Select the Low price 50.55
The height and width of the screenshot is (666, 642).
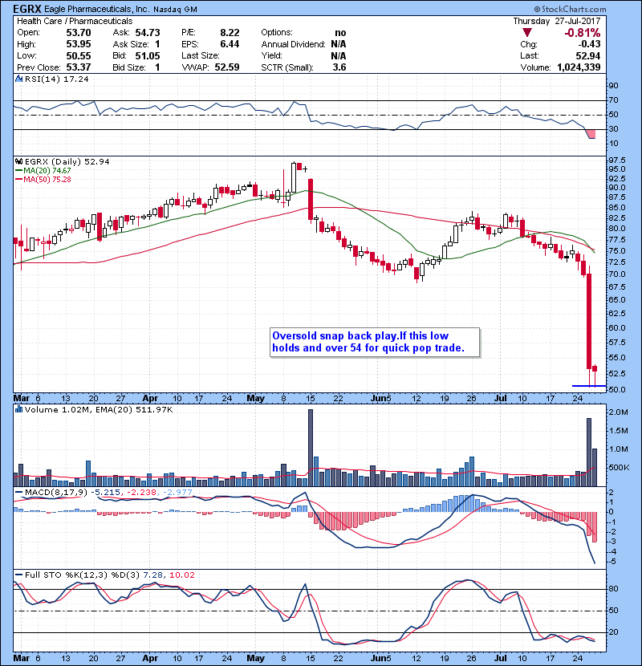click(x=79, y=55)
